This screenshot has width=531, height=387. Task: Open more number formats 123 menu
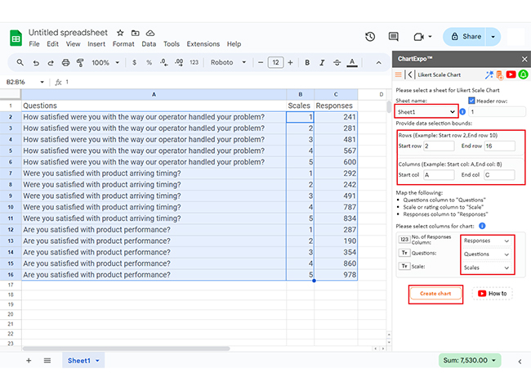[194, 62]
